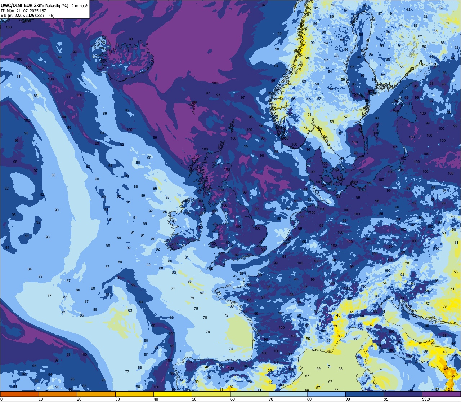Click the 'UWC/DINI EUR 2km' title text
This screenshot has width=461, height=402.
click(x=22, y=5)
